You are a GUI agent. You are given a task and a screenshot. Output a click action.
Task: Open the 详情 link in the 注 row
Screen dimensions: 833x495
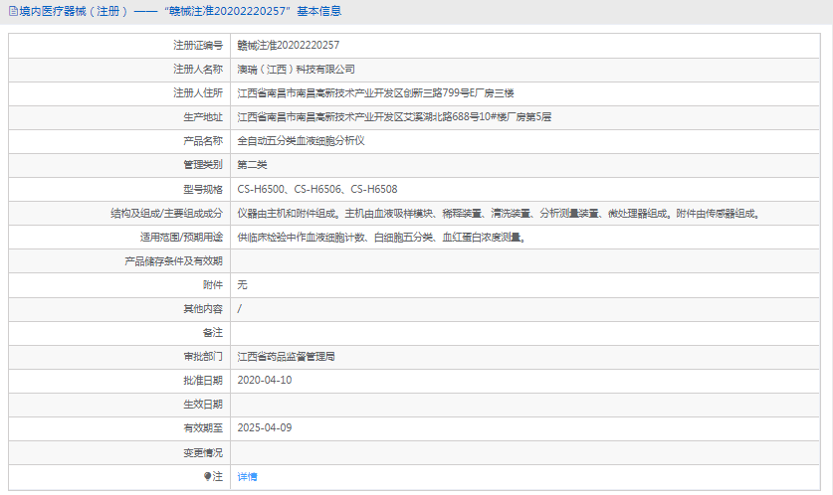coord(247,476)
